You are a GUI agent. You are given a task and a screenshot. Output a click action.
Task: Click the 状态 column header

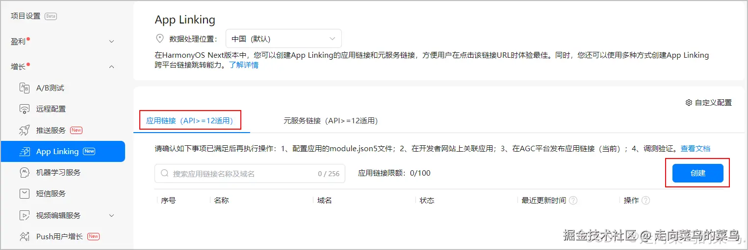pos(427,201)
